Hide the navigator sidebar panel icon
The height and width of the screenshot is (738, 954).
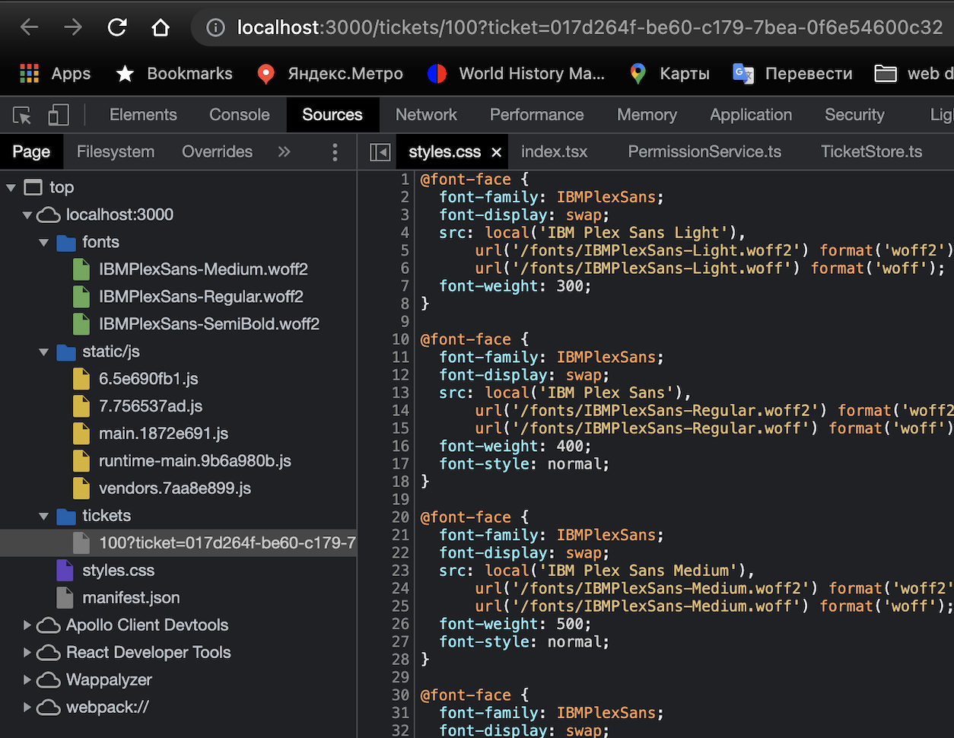380,152
